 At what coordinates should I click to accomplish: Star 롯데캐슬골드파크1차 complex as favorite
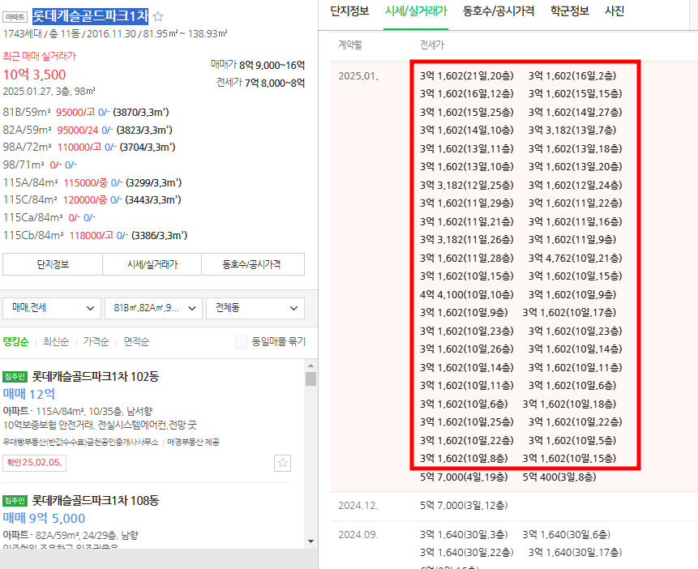click(x=158, y=17)
